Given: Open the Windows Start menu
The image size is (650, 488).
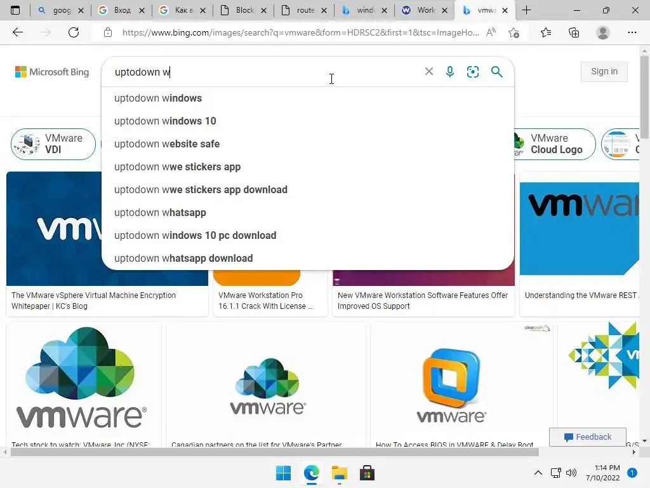Looking at the screenshot, I should pos(284,473).
